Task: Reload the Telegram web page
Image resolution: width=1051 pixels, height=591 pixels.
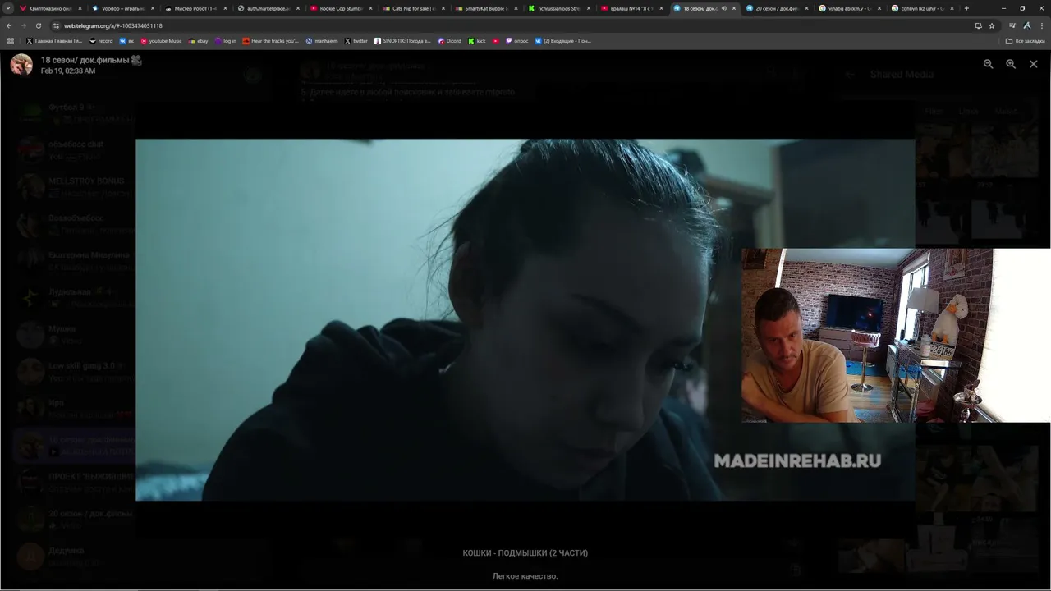Action: pos(38,25)
